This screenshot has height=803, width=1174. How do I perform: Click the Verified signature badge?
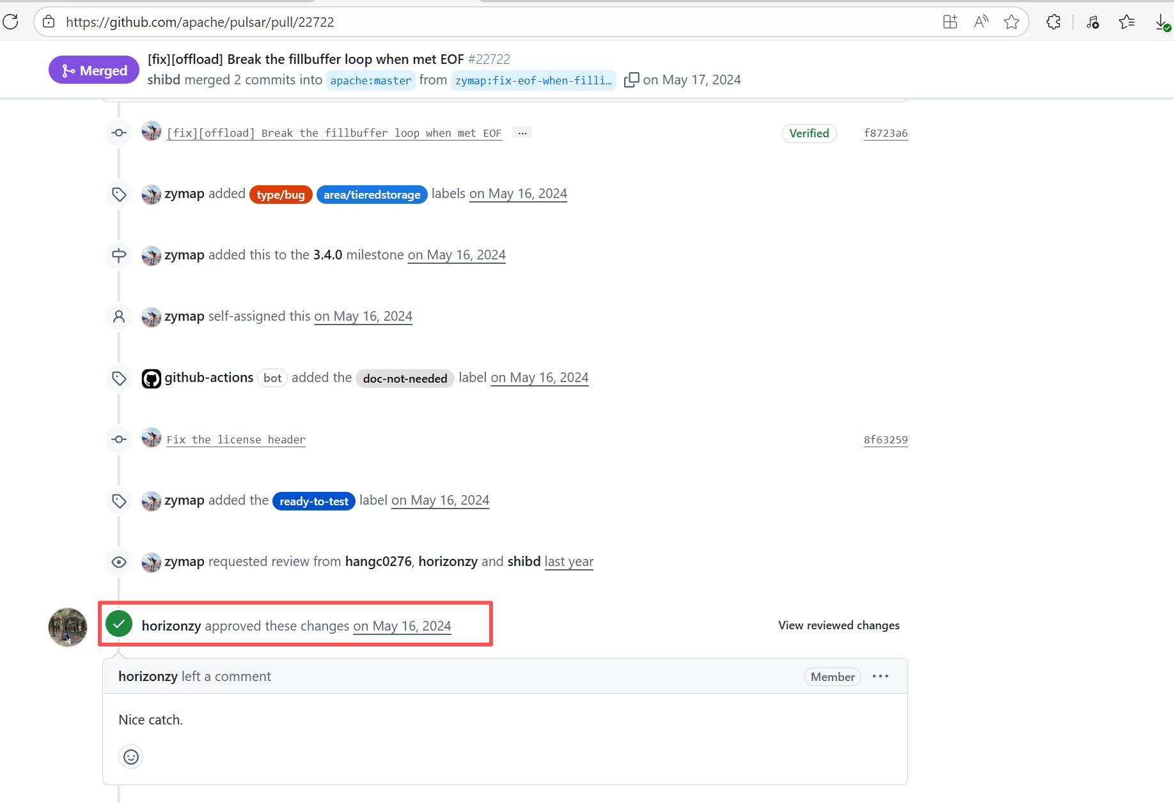(x=809, y=133)
